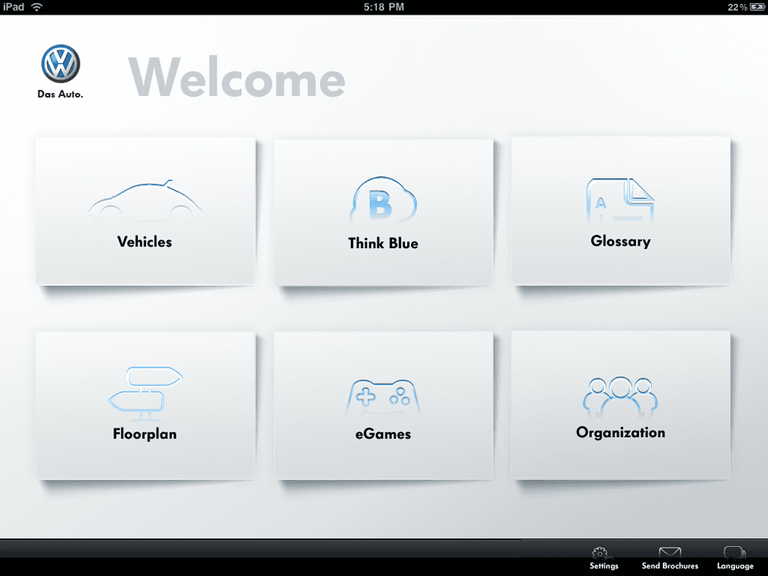Open the eGames controller icon
768x576 pixels.
tap(383, 397)
